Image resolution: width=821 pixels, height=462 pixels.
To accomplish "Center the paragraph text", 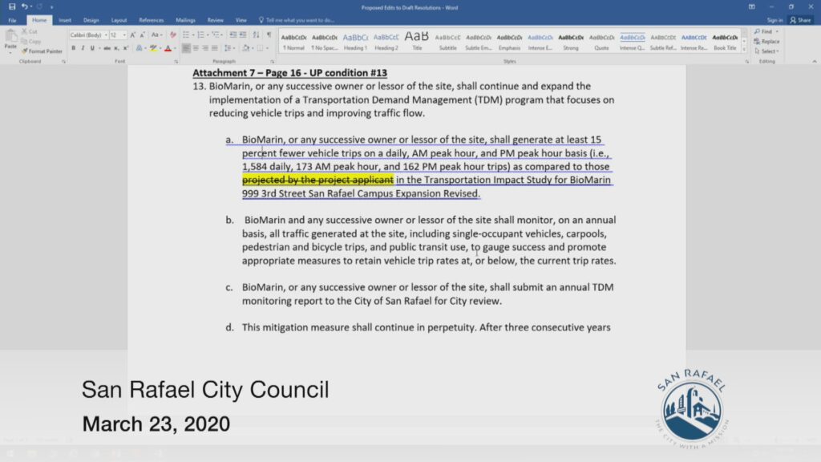I will tap(196, 48).
